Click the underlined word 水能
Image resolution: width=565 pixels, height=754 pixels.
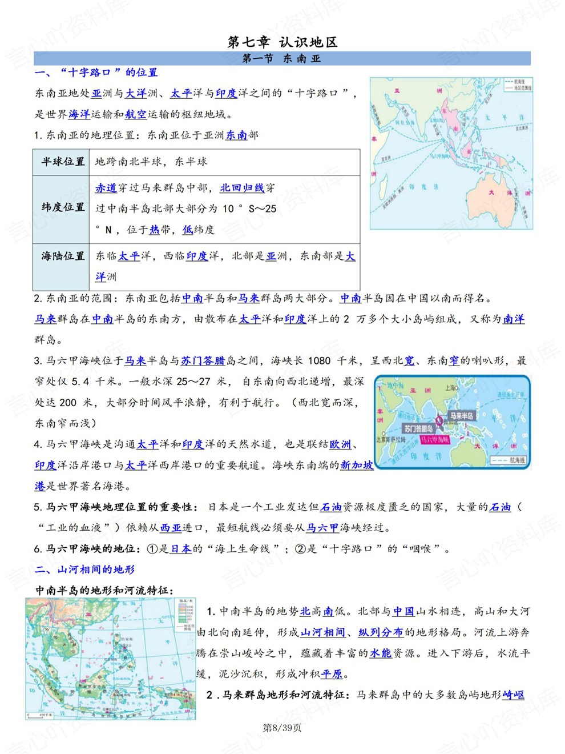381,653
